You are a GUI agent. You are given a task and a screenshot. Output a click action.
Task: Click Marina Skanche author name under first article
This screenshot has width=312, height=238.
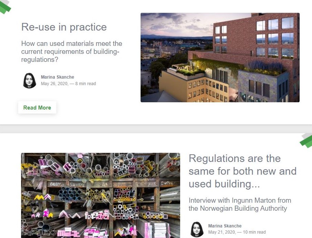point(57,77)
